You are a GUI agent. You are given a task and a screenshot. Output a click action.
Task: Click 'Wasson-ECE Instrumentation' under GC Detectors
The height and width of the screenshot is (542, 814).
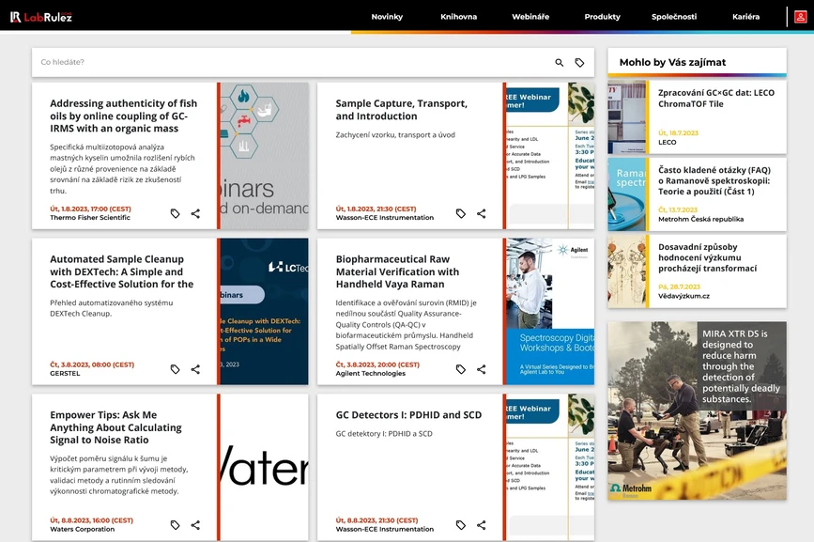tap(384, 529)
